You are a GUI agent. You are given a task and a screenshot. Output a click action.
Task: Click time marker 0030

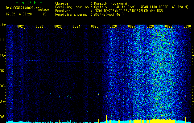[187, 26]
